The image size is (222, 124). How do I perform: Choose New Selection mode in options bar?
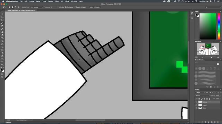[x=9, y=7]
